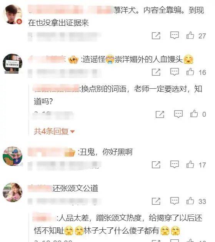
Task: Share the 还张颂文公道 comment
Action: (156, 201)
